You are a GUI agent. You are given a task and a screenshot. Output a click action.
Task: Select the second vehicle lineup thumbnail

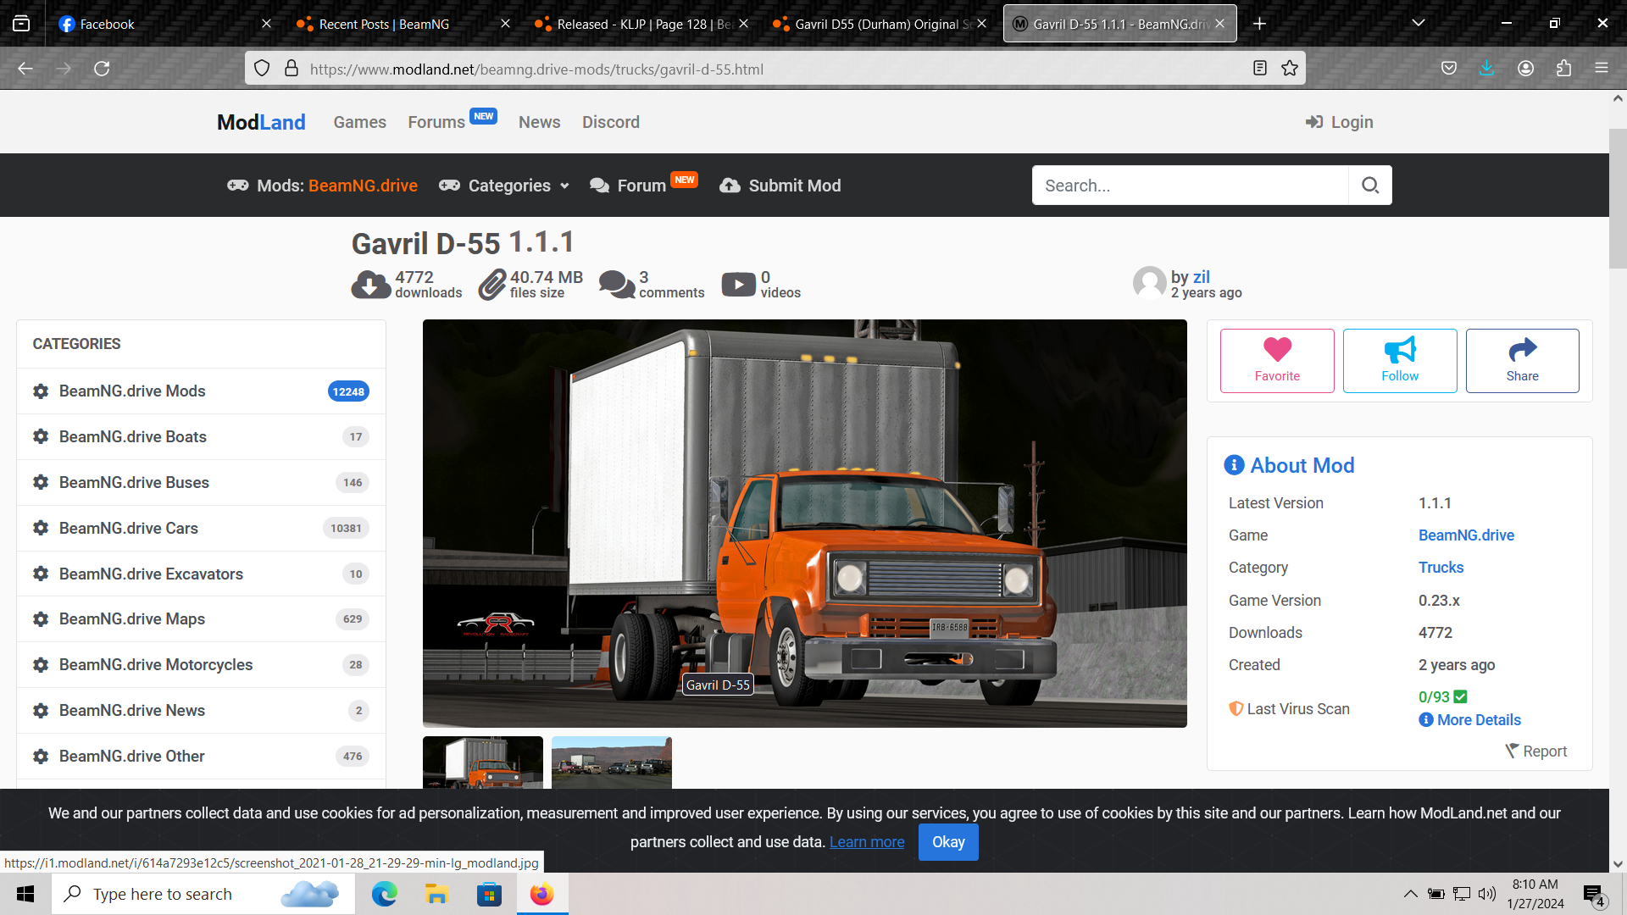pyautogui.click(x=612, y=762)
